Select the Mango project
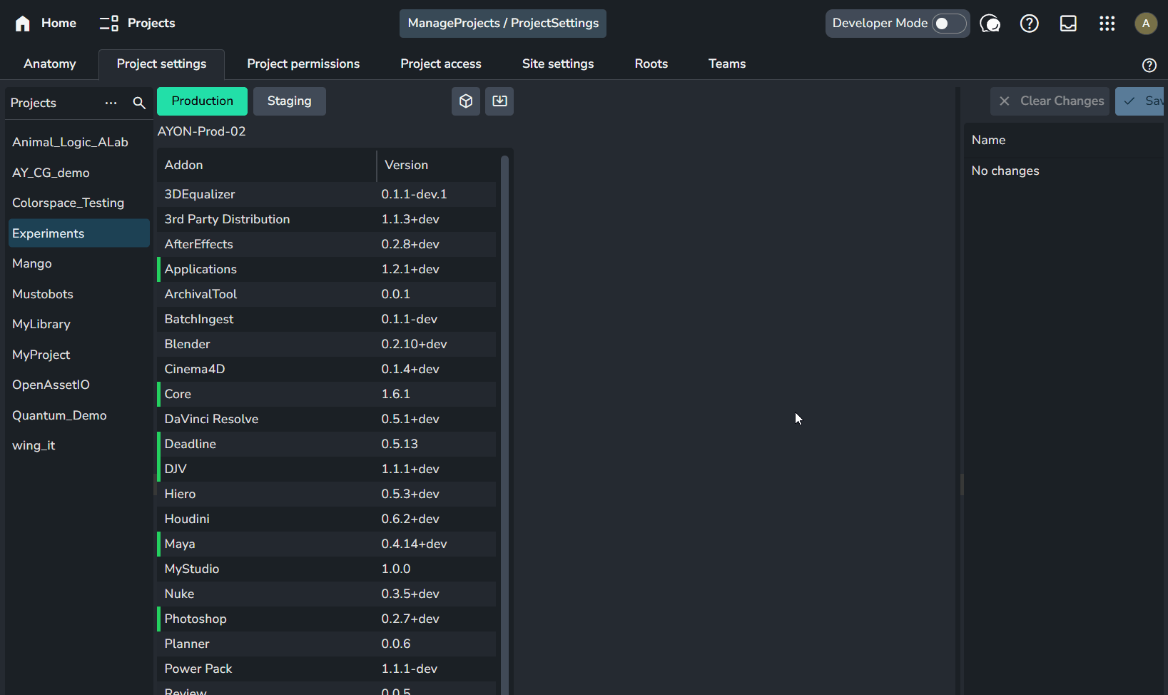The width and height of the screenshot is (1168, 695). [32, 263]
